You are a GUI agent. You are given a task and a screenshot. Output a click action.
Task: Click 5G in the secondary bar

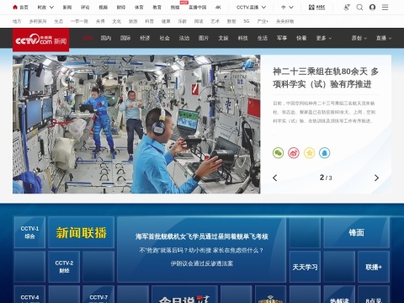coord(247,21)
